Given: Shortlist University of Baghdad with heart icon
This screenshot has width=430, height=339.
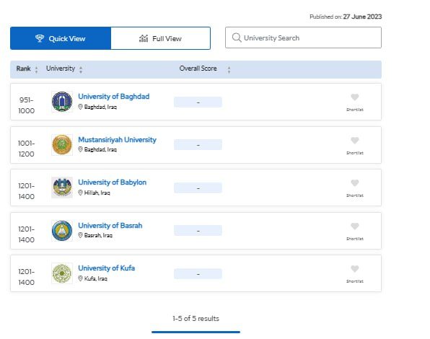Looking at the screenshot, I should 354,97.
